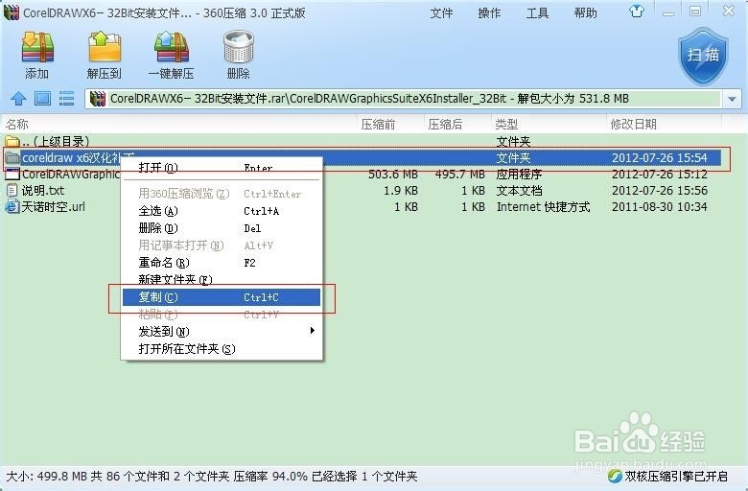Sort by the 压缩前 column header

(x=389, y=125)
